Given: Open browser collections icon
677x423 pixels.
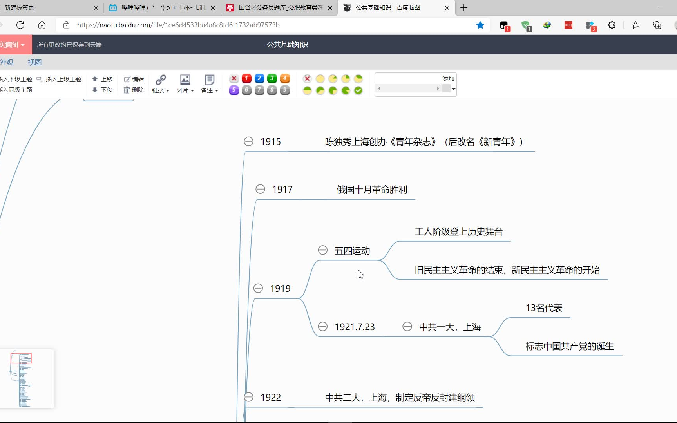Looking at the screenshot, I should (657, 25).
